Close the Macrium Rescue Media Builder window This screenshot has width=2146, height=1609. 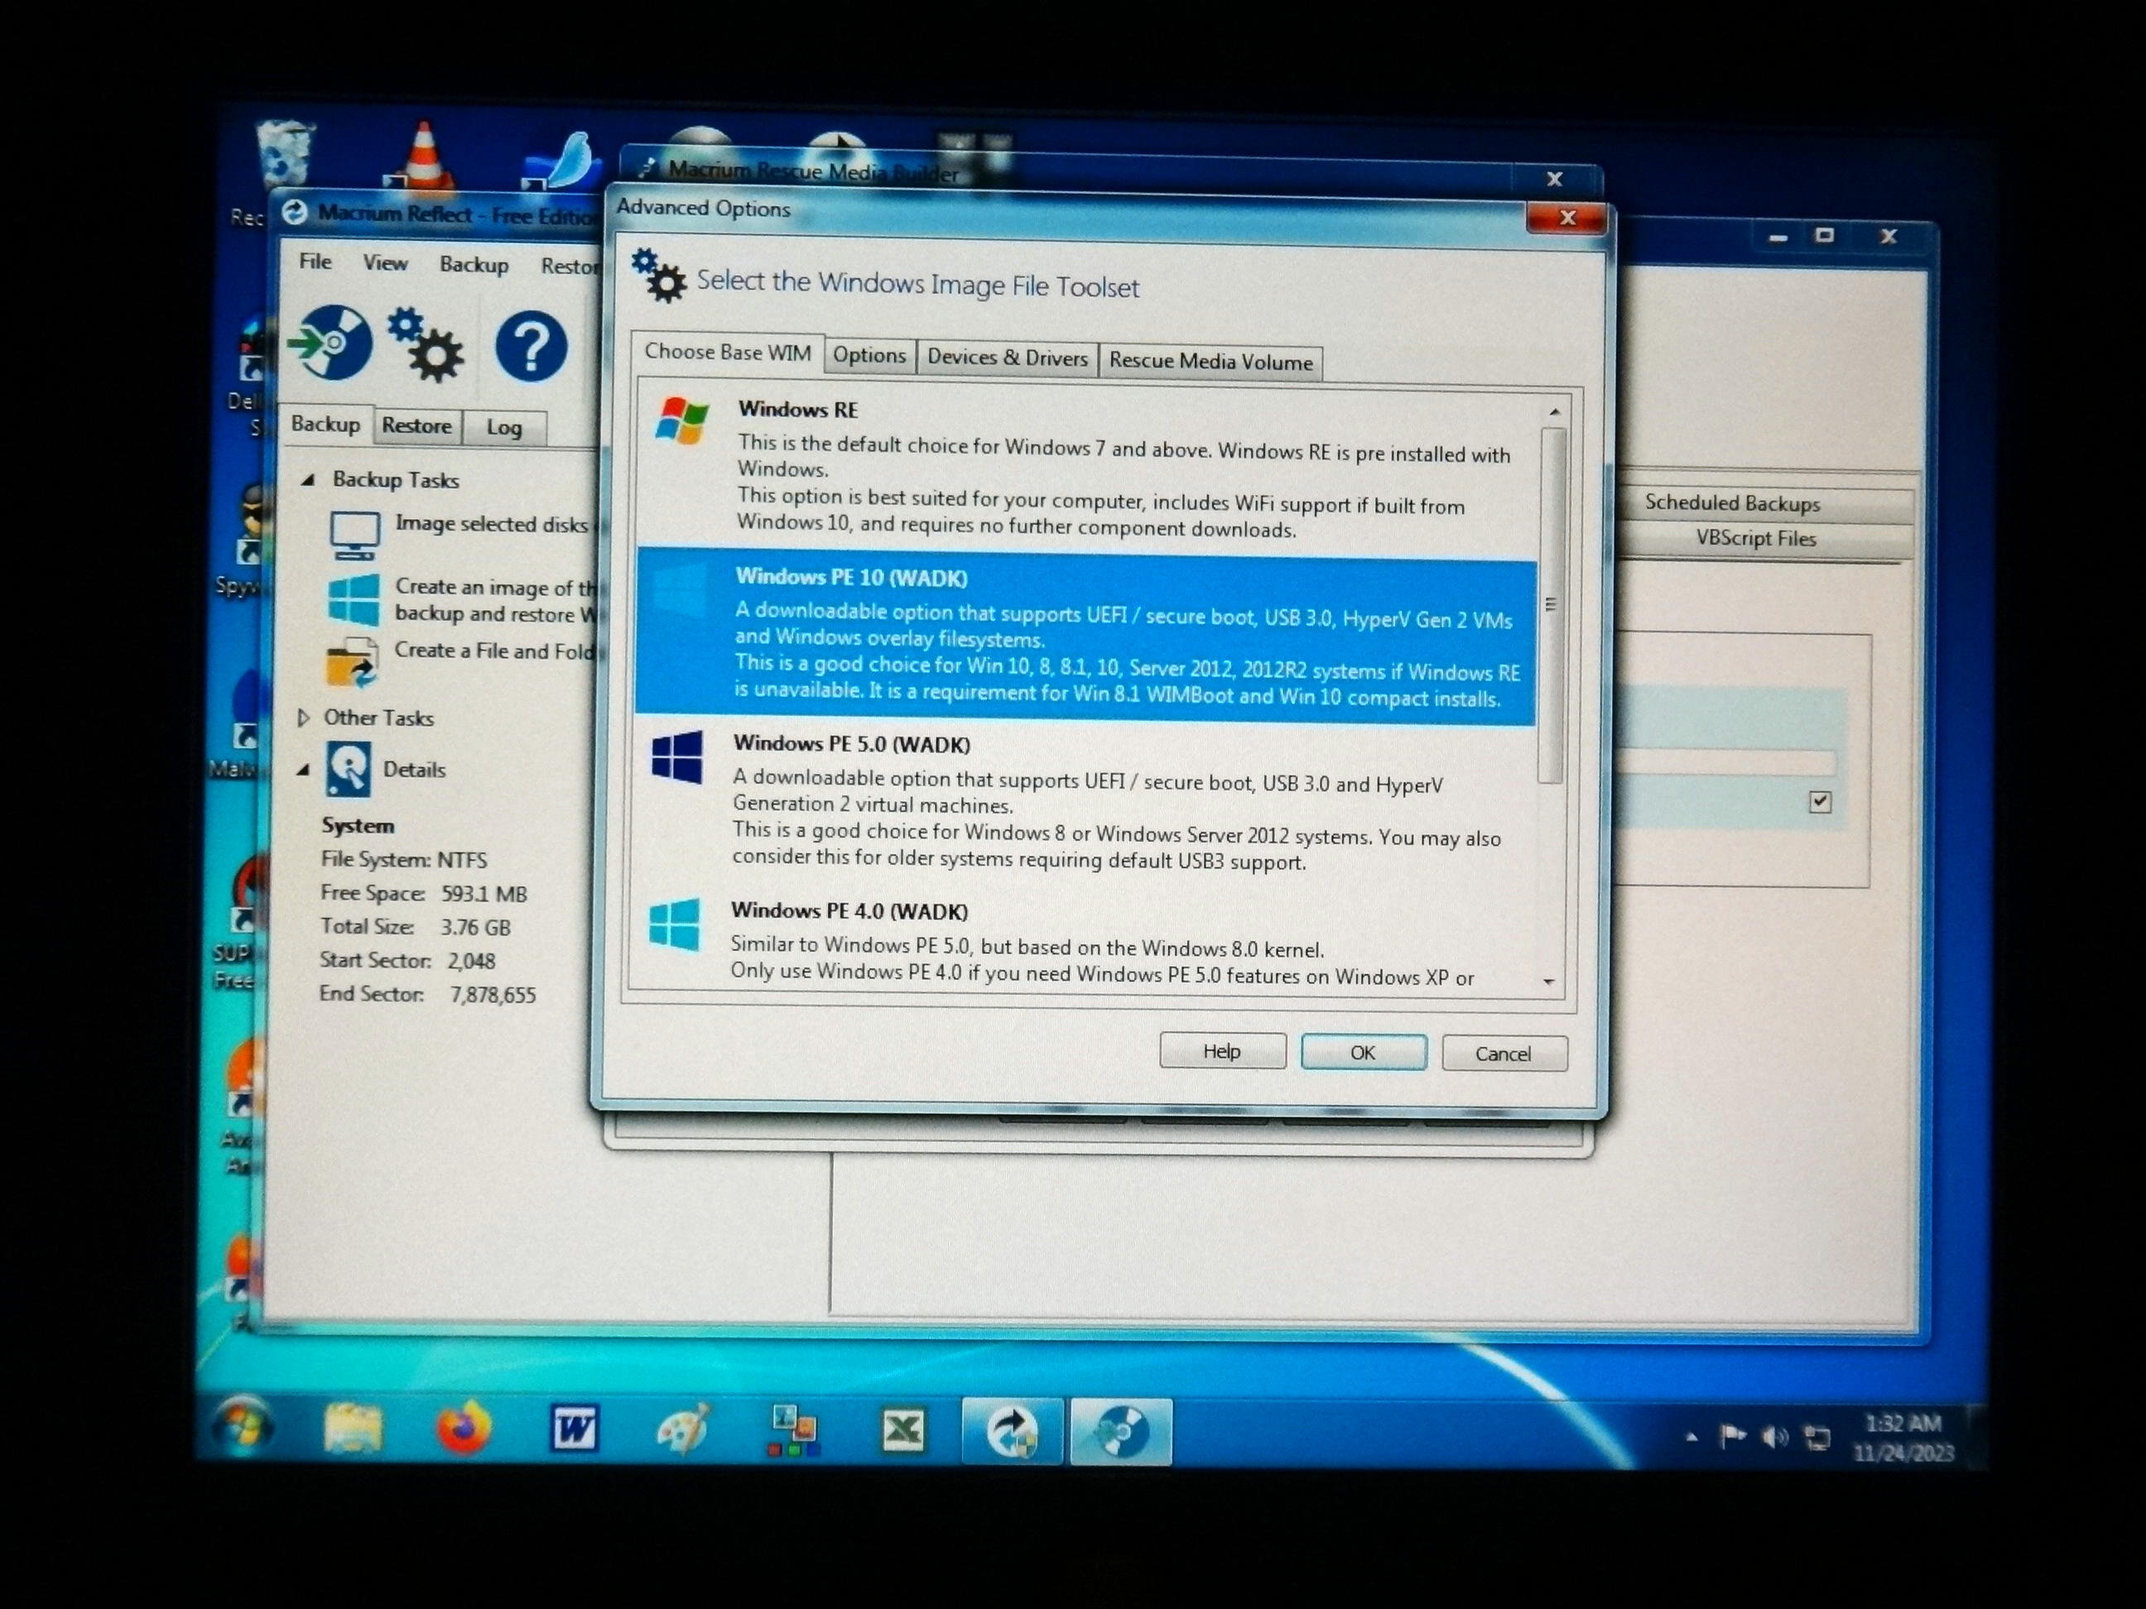tap(1554, 180)
